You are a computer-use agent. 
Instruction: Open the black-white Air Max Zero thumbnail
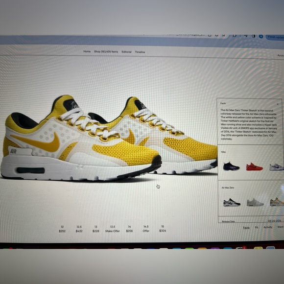coord(232,202)
